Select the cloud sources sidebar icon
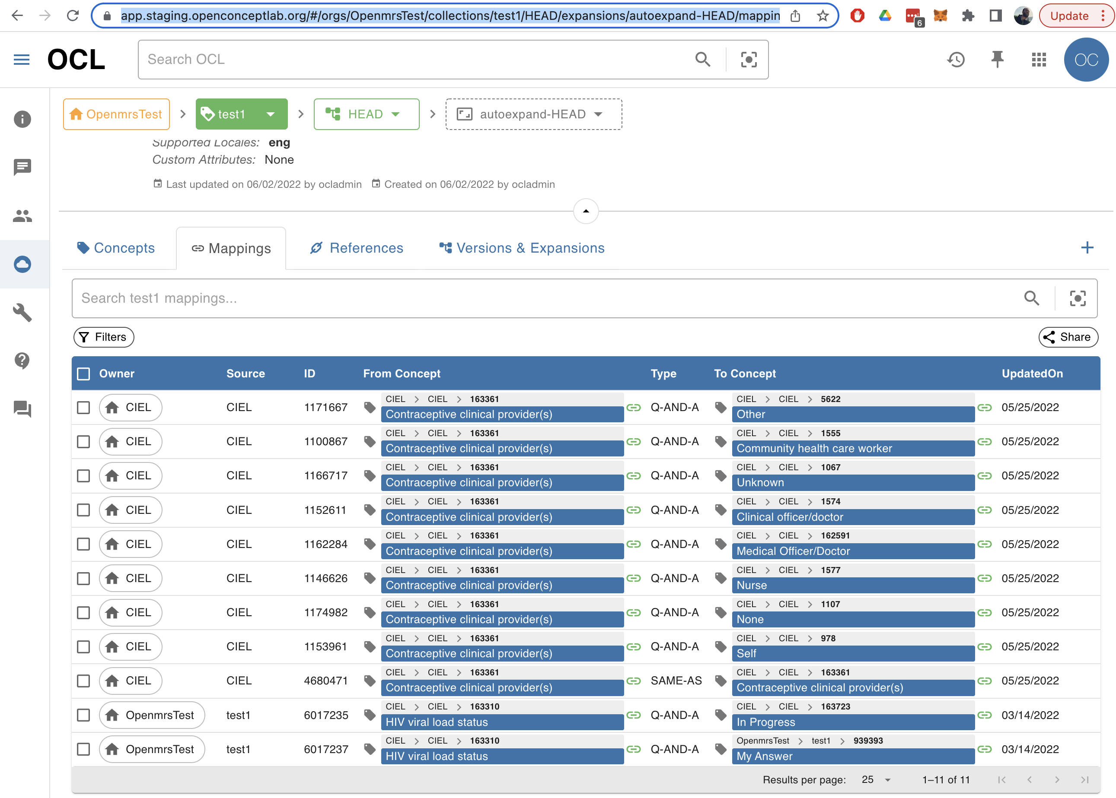This screenshot has width=1116, height=798. click(22, 264)
